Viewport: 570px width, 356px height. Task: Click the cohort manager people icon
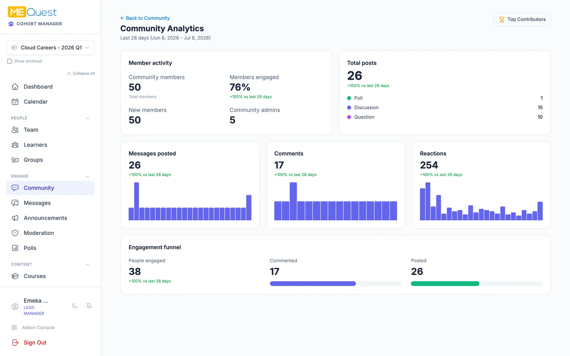[11, 24]
